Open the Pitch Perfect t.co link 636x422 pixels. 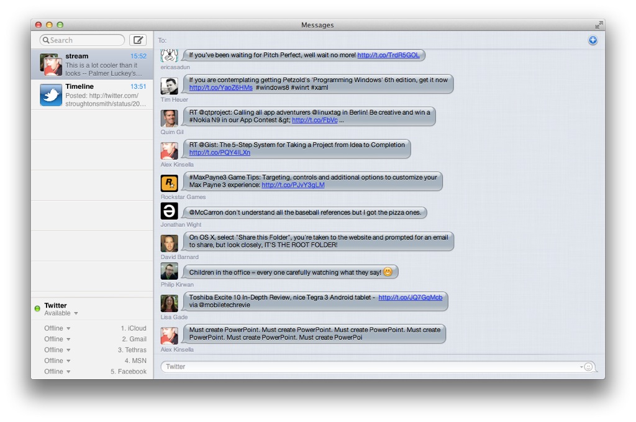tap(388, 55)
